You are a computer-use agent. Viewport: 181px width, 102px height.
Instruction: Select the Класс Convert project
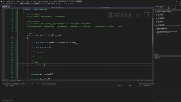(x=161, y=30)
